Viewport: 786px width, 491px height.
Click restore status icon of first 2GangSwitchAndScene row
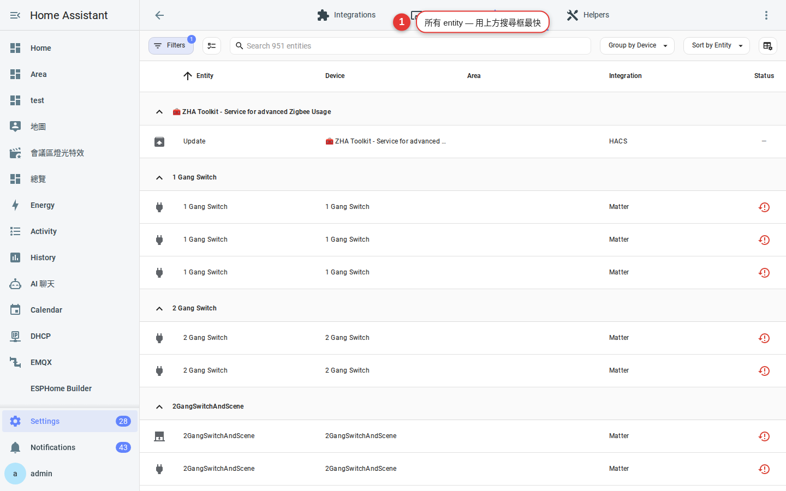coord(764,436)
